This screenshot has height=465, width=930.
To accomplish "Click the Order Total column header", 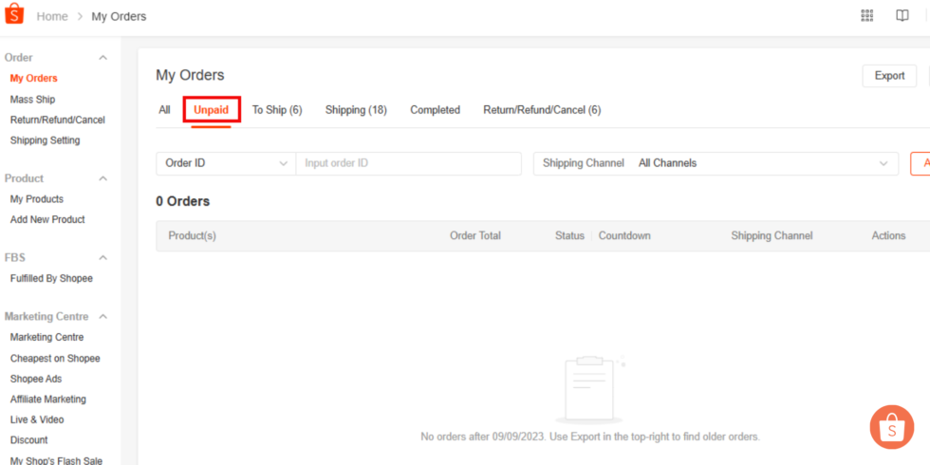I will pyautogui.click(x=475, y=236).
